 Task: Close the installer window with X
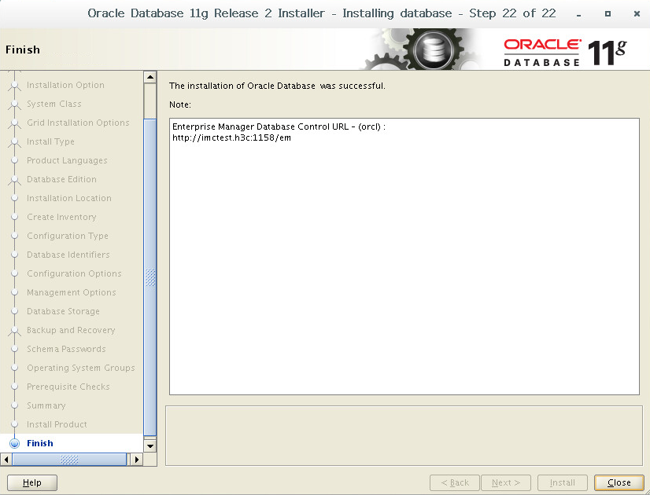(637, 13)
